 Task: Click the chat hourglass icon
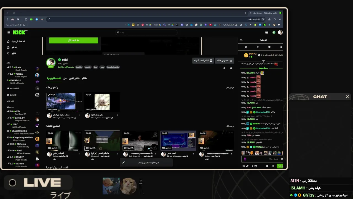(x=281, y=47)
